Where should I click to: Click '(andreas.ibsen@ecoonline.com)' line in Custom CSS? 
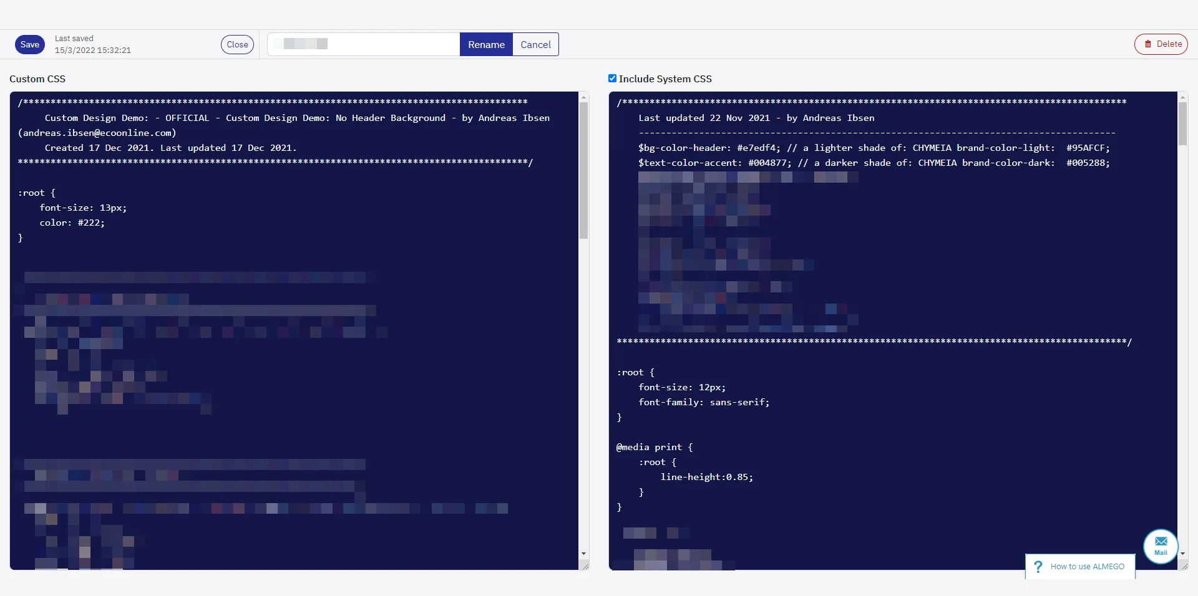97,133
